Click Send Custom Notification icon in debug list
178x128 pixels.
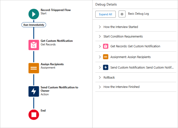(x=106, y=67)
